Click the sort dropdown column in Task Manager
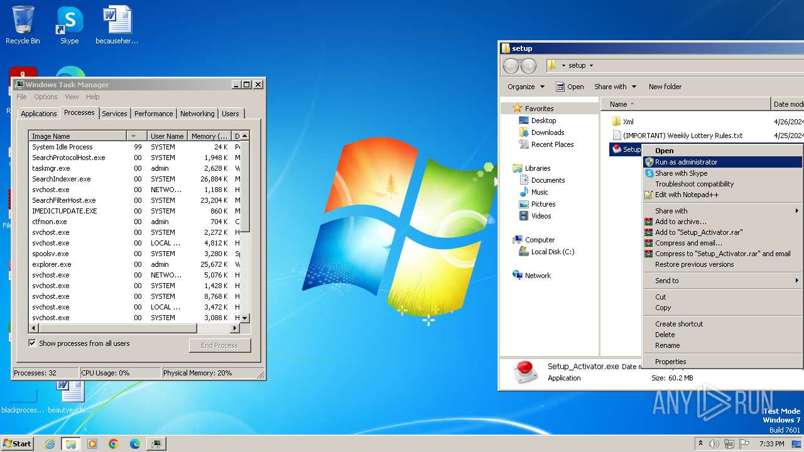 [136, 136]
